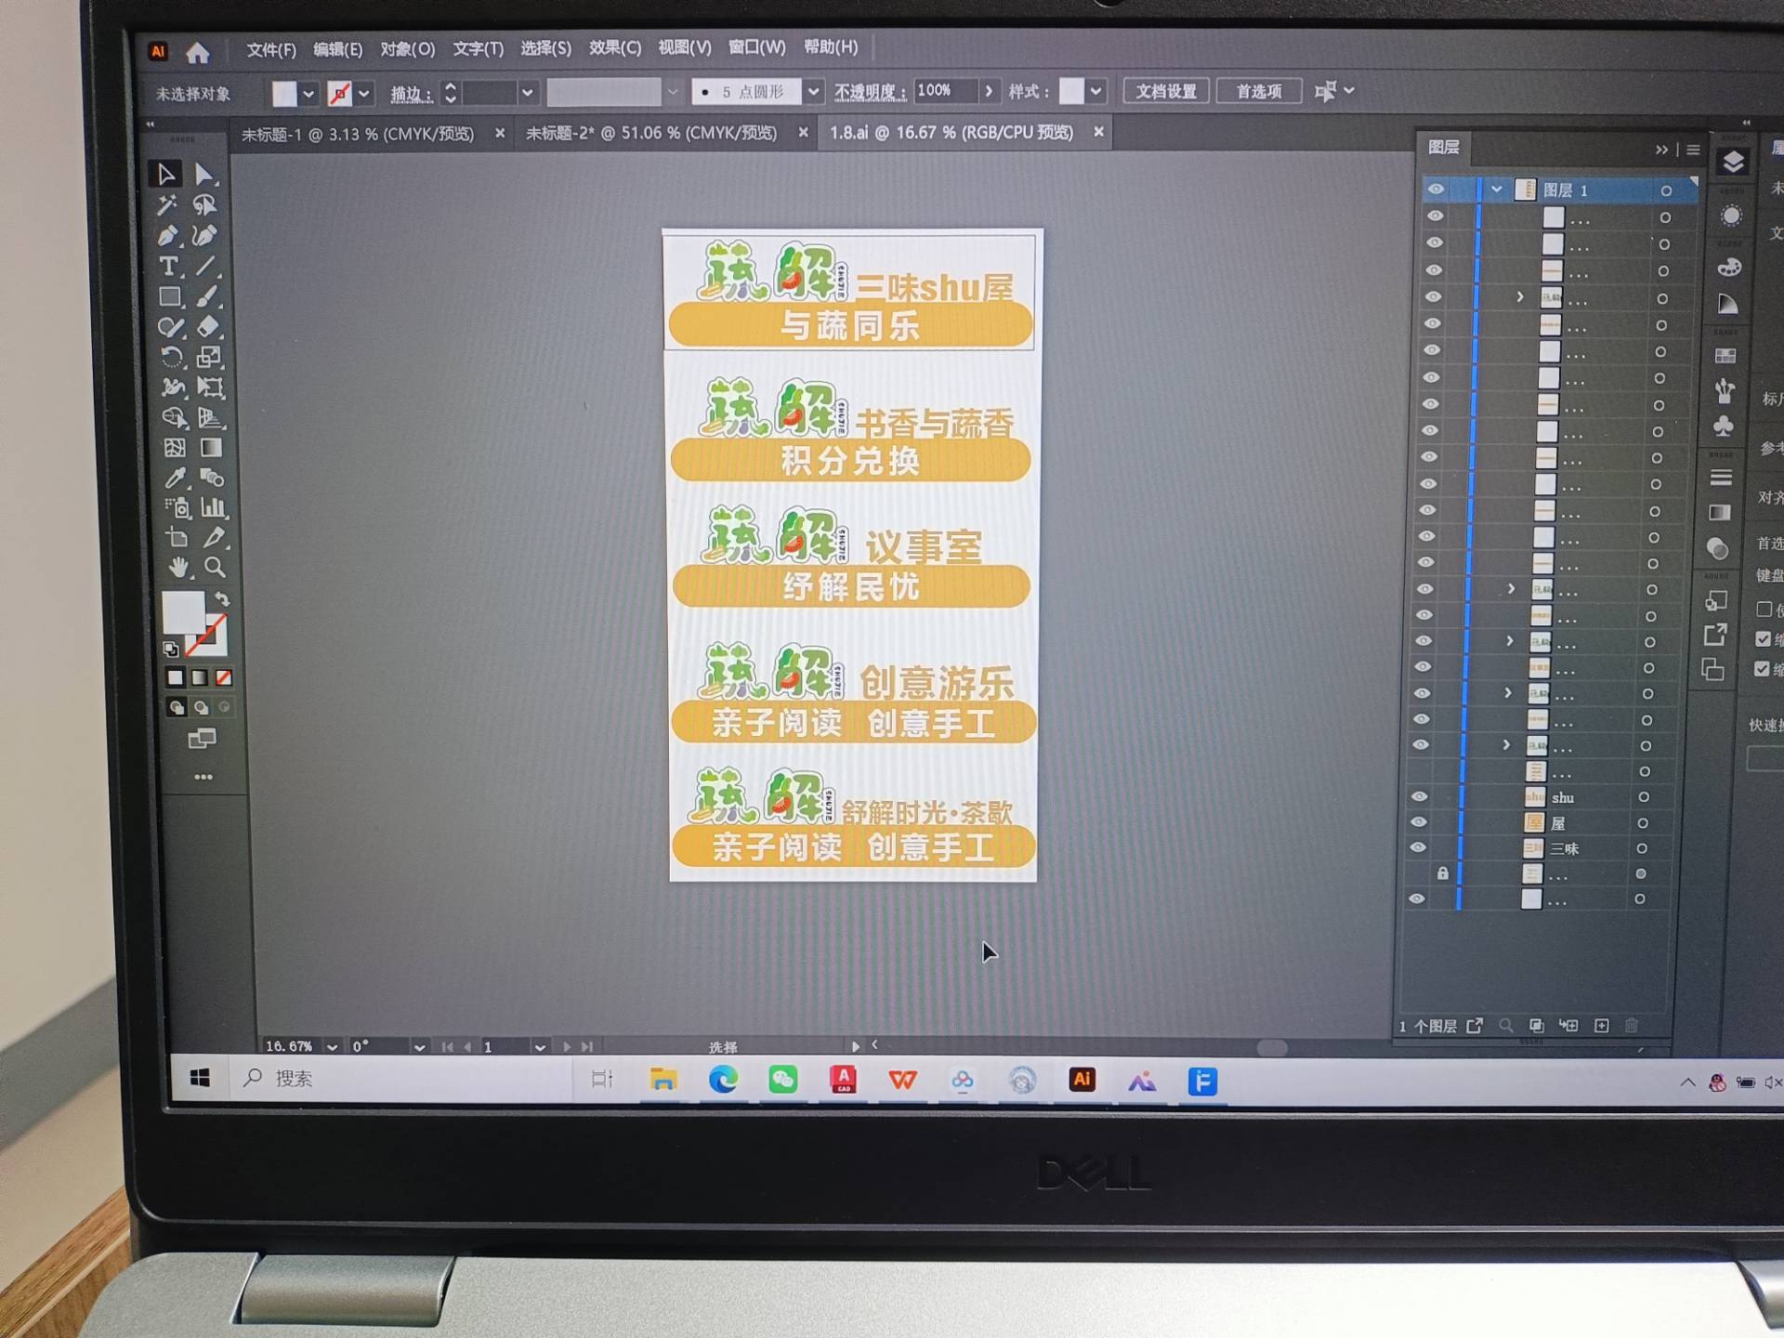Open the zoom level 16.67% dropdown
Screen dimensions: 1784x1338
click(332, 1047)
